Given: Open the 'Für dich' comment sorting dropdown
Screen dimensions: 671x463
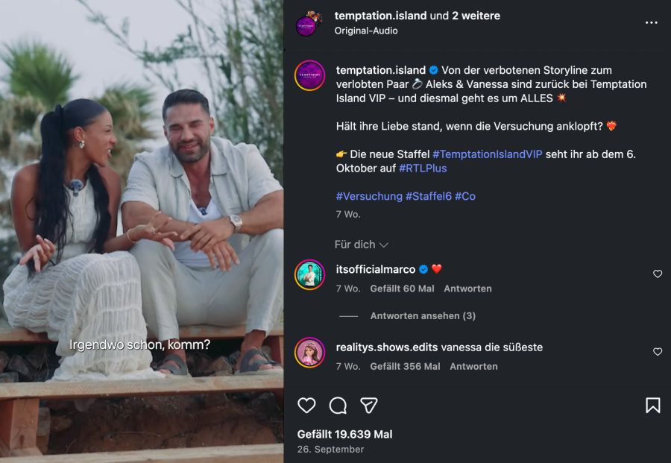Looking at the screenshot, I should [x=354, y=244].
